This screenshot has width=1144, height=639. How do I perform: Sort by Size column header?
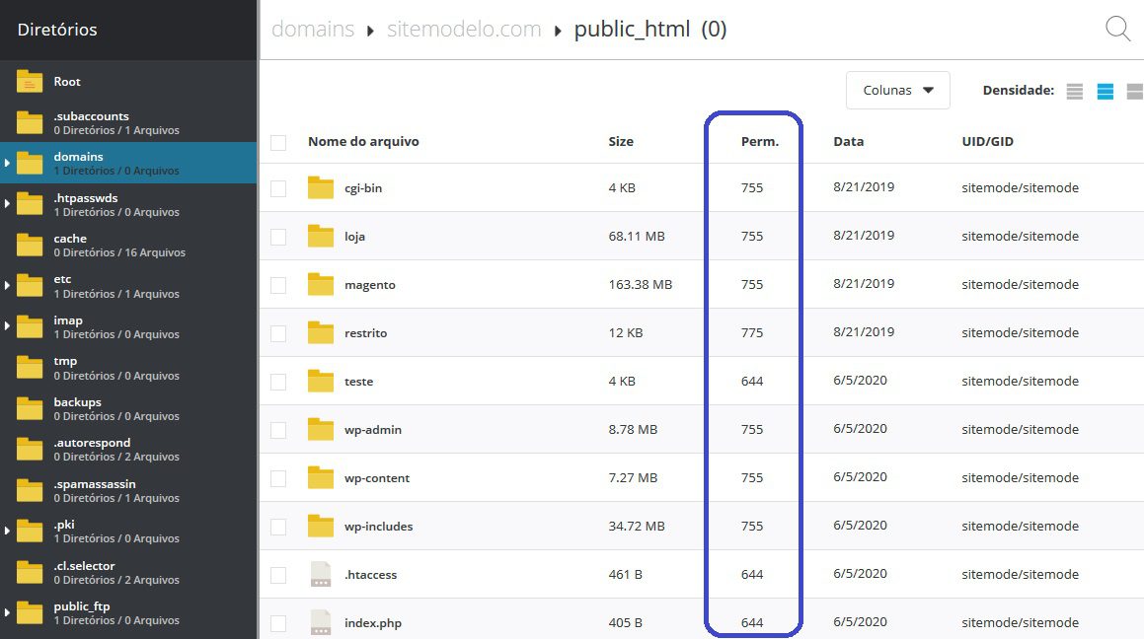point(621,141)
